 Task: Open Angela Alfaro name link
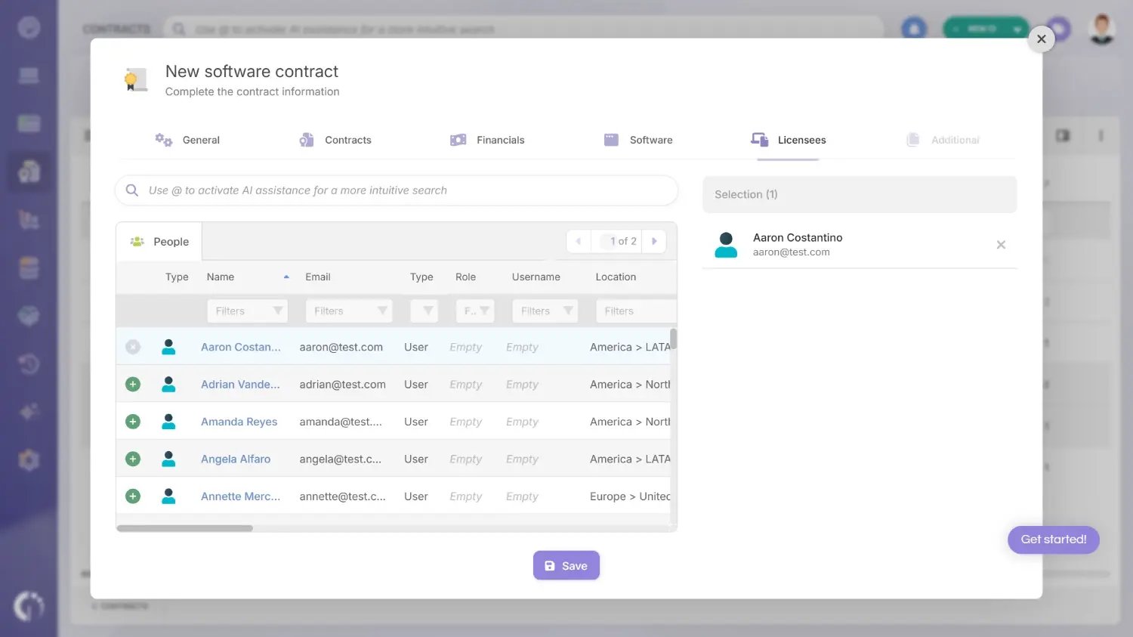(x=236, y=459)
